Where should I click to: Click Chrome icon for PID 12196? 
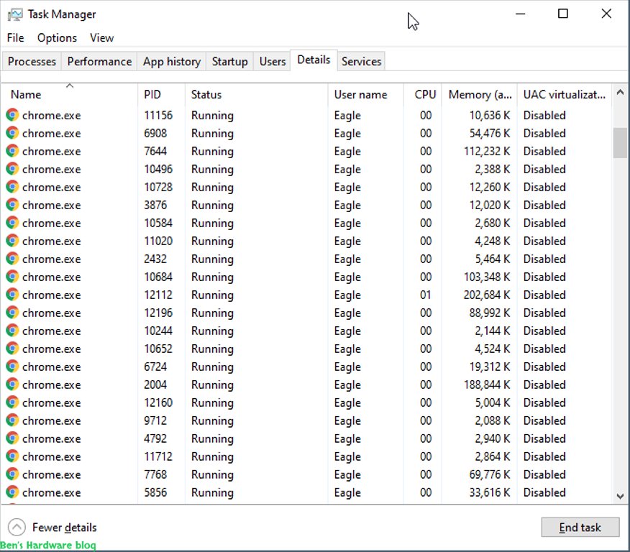pos(12,313)
